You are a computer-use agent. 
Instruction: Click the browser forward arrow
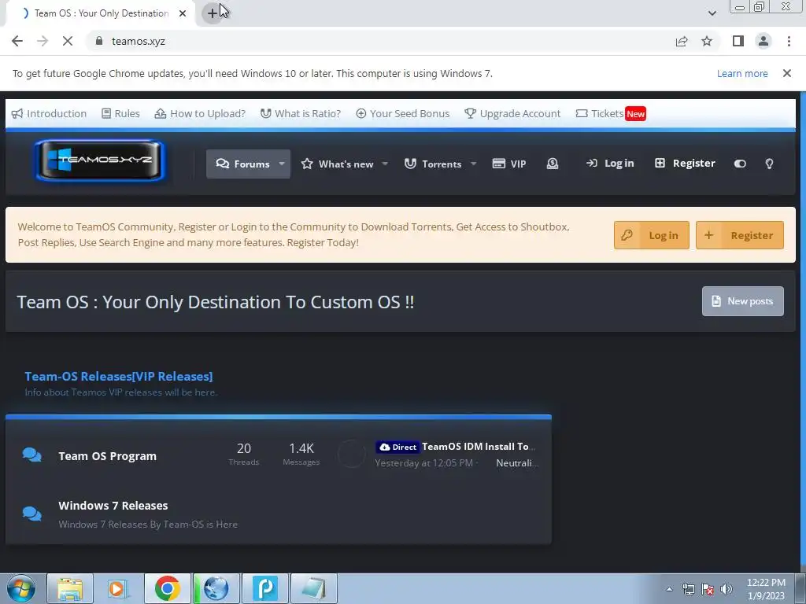click(x=43, y=41)
